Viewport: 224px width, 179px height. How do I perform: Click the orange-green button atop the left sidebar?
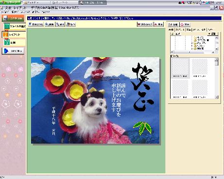coord(13,18)
